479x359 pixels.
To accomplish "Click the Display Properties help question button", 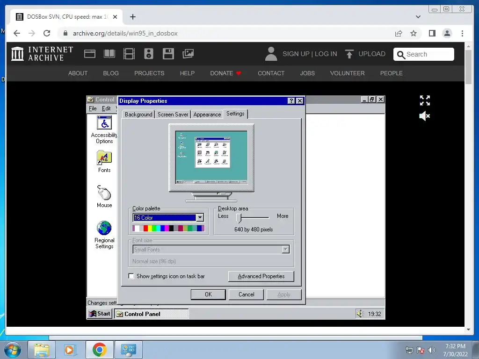I will coord(291,101).
